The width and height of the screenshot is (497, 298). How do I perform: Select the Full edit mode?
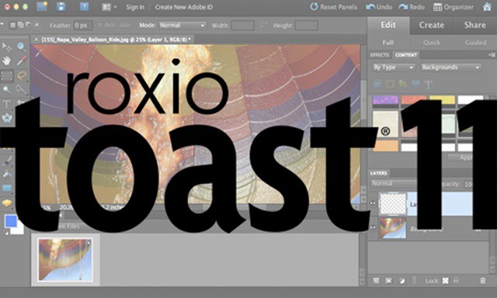click(x=388, y=43)
